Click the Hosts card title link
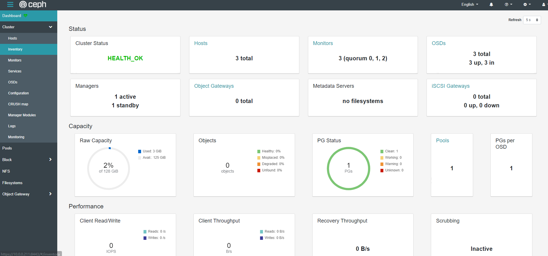Image resolution: width=548 pixels, height=256 pixels. tap(201, 43)
